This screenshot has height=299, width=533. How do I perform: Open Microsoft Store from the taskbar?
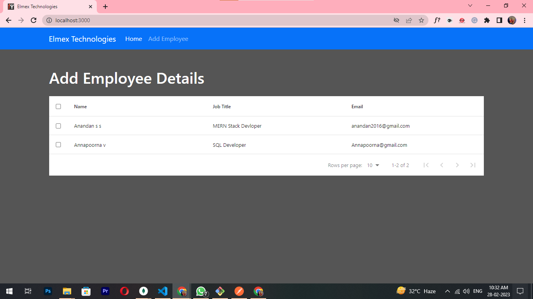(x=86, y=291)
